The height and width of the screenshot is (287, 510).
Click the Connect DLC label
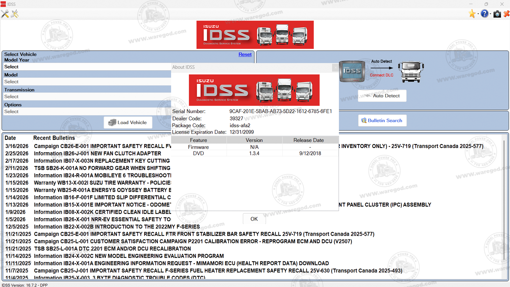click(x=381, y=75)
